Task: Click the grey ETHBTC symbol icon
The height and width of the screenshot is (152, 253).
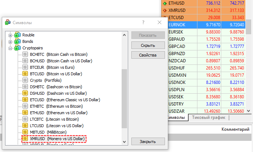Action: (25, 106)
